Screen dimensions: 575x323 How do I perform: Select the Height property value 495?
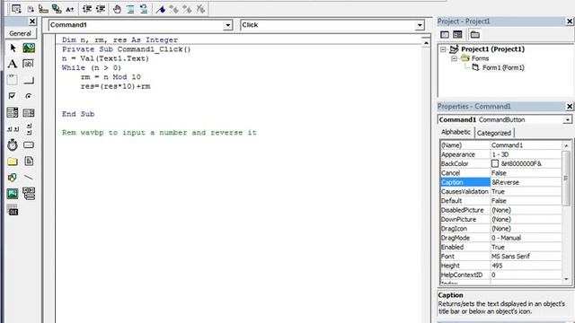click(x=526, y=266)
